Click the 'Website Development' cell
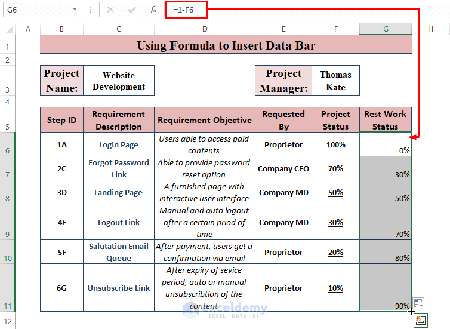The height and width of the screenshot is (329, 450). [x=119, y=81]
